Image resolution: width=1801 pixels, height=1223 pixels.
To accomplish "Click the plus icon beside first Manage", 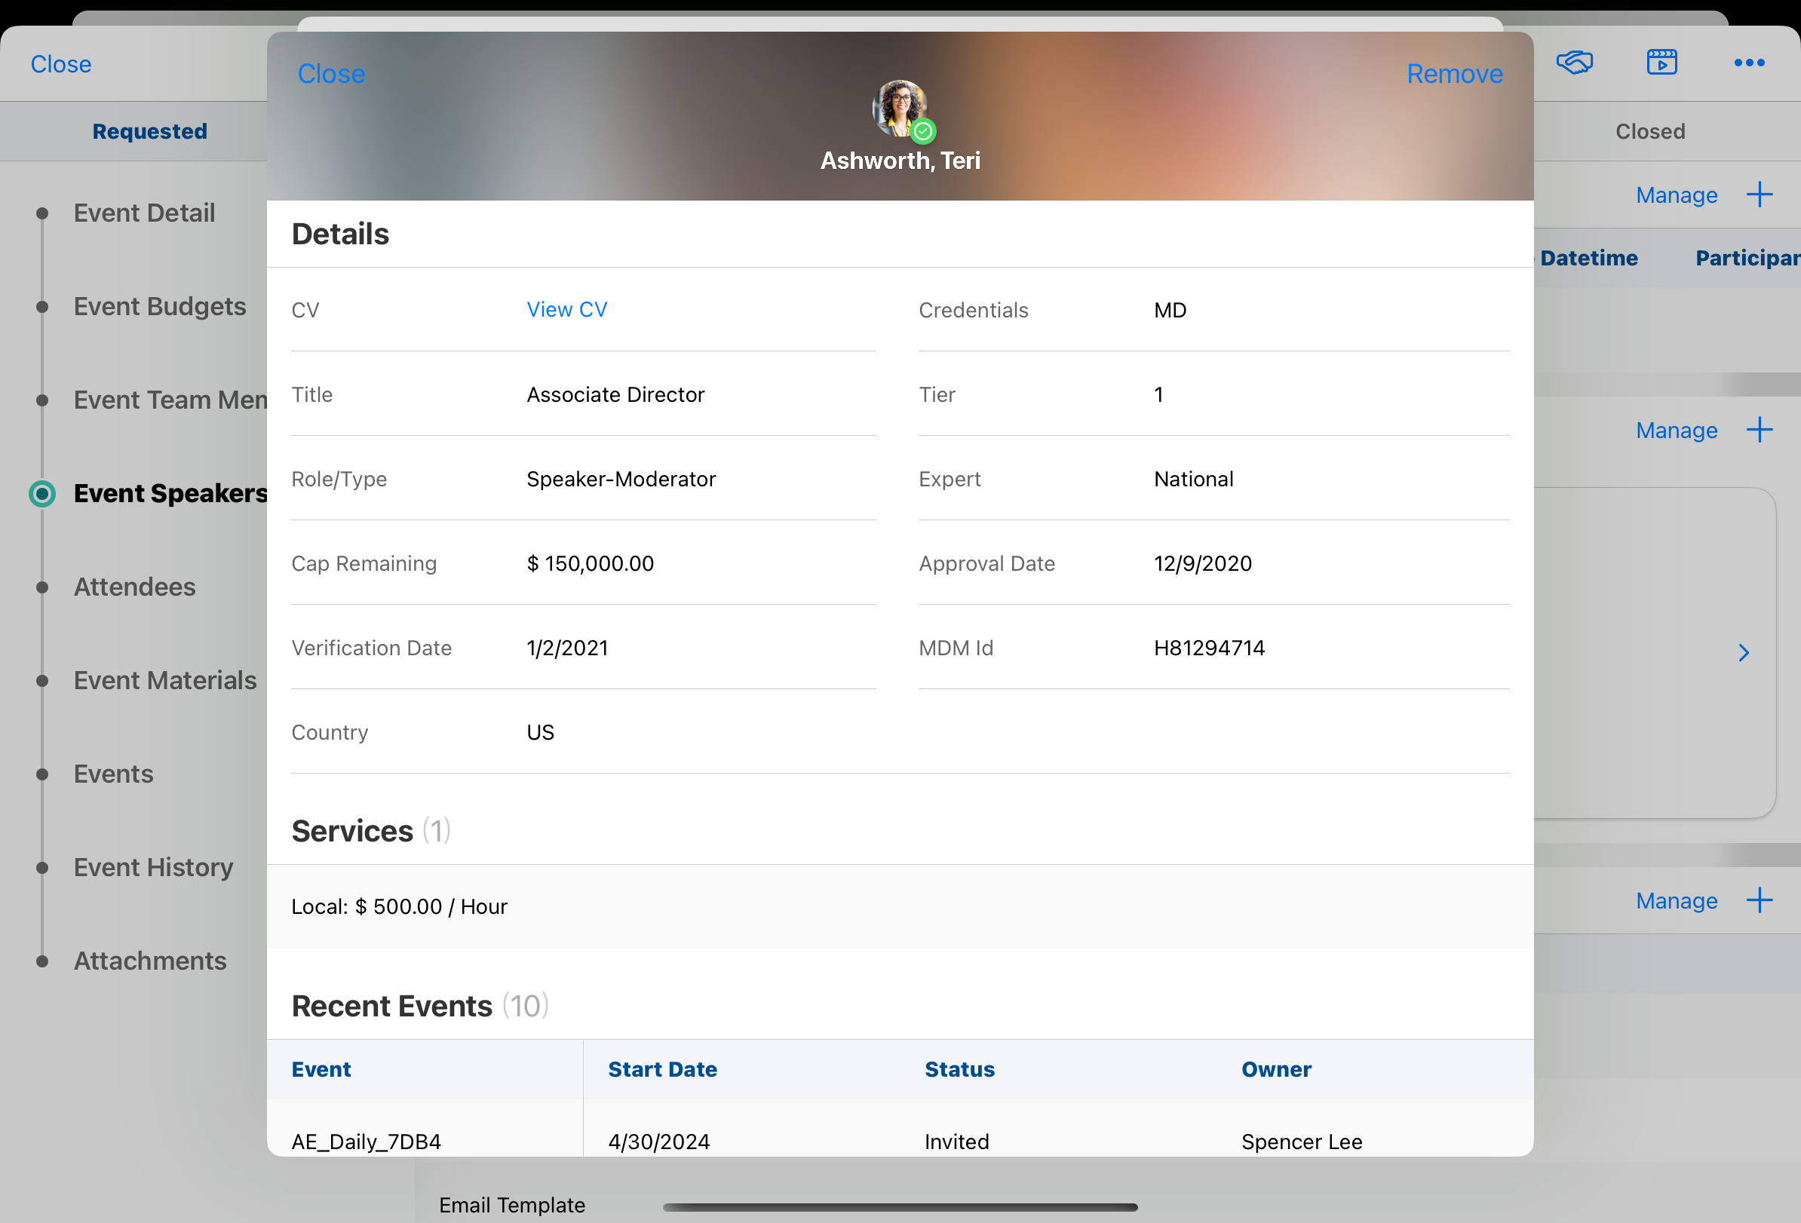I will tap(1760, 195).
